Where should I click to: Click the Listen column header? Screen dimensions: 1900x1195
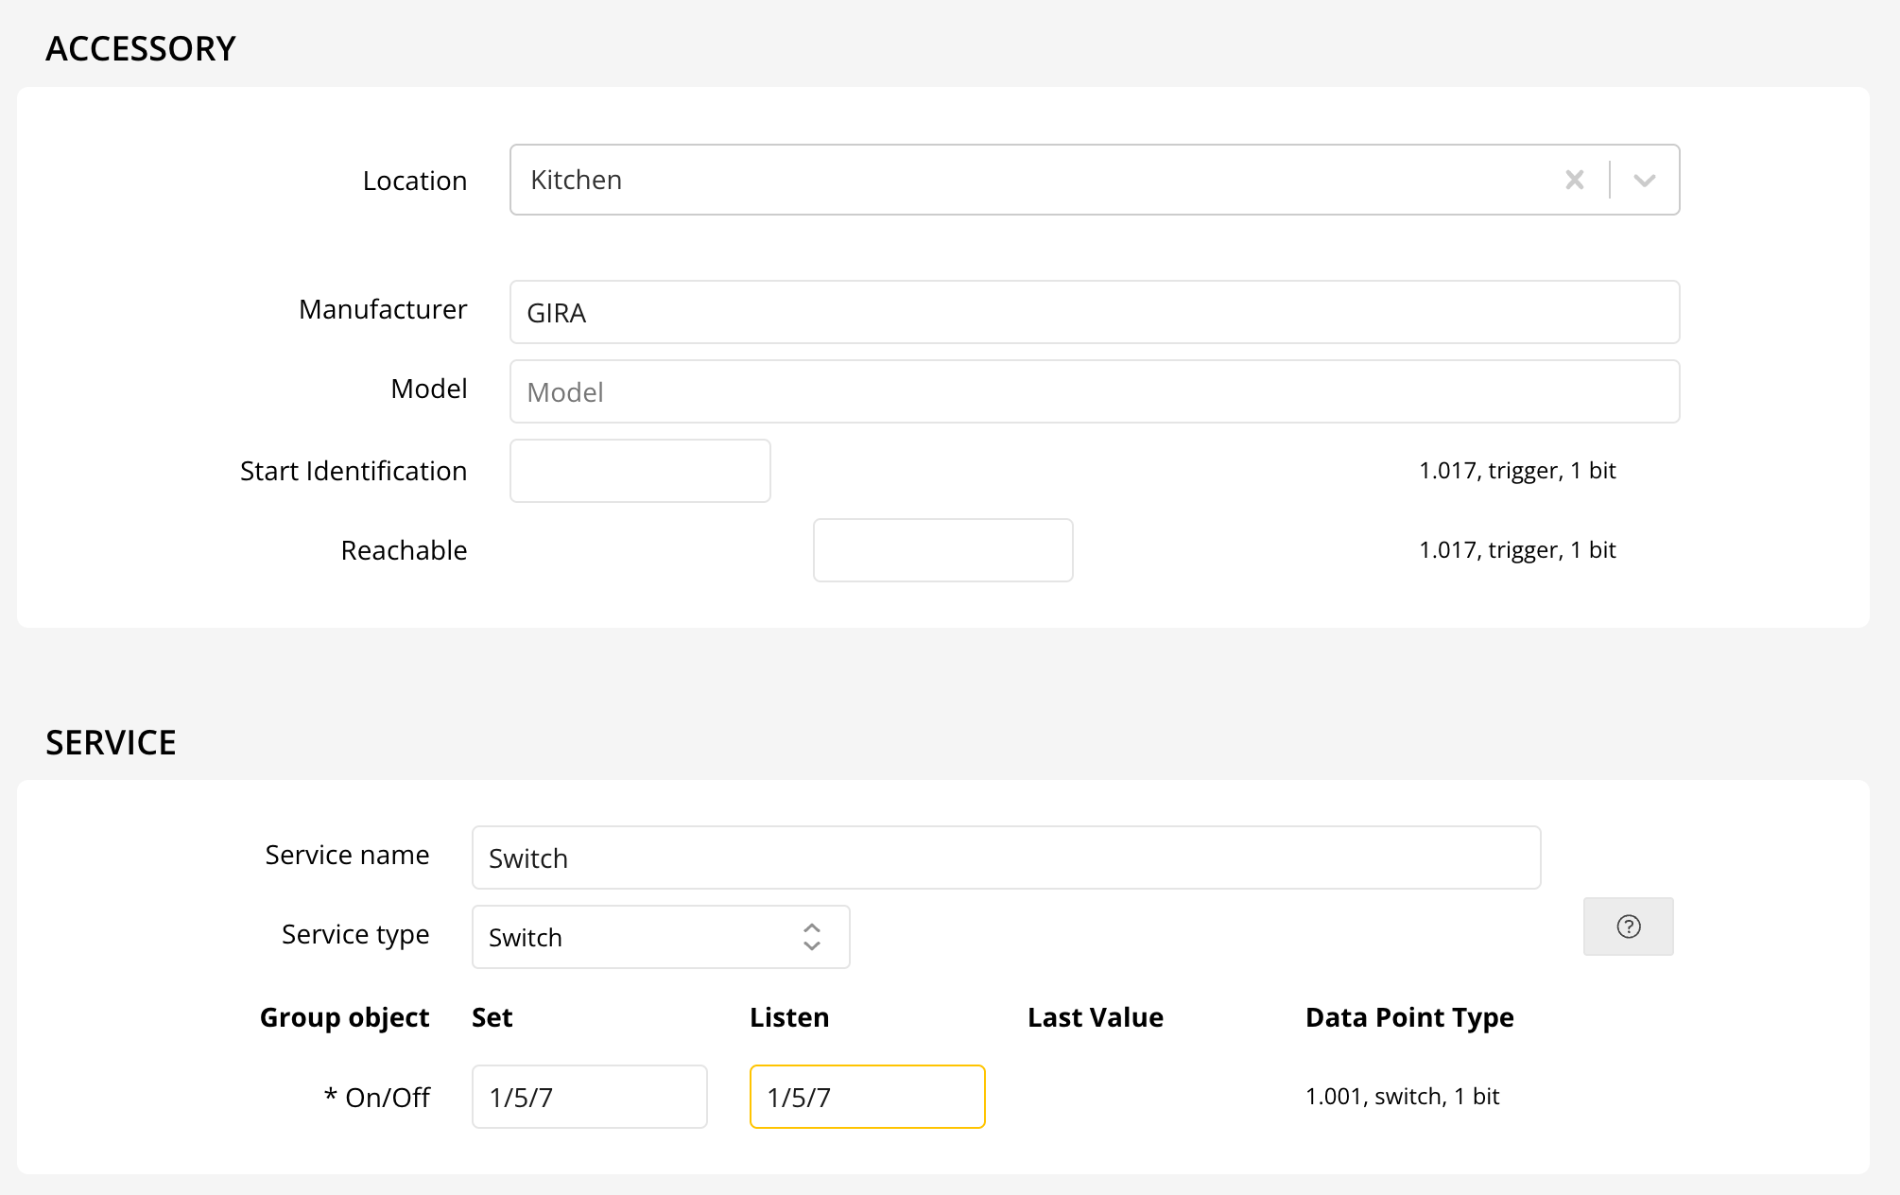click(x=789, y=1017)
